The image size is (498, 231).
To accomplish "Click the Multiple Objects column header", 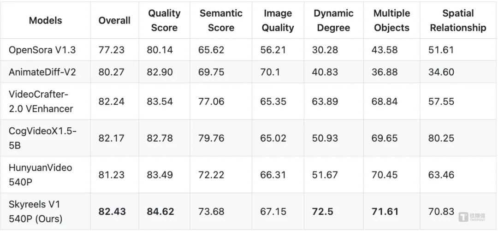I will point(391,20).
